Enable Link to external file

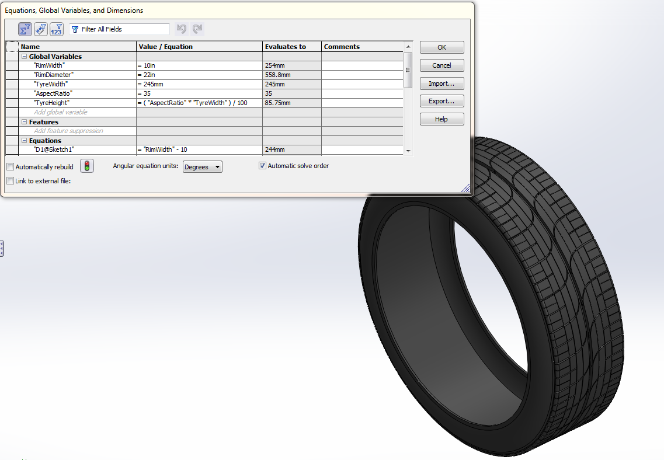(x=11, y=181)
